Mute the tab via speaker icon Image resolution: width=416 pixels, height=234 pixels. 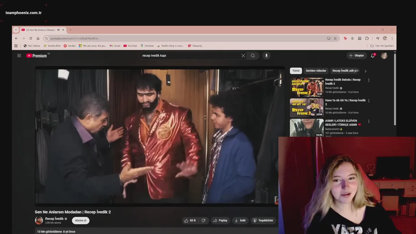58,30
